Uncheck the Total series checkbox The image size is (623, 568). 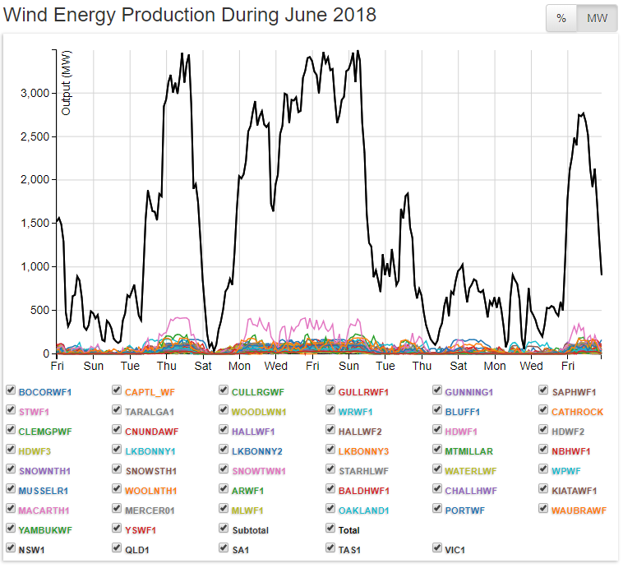(330, 529)
